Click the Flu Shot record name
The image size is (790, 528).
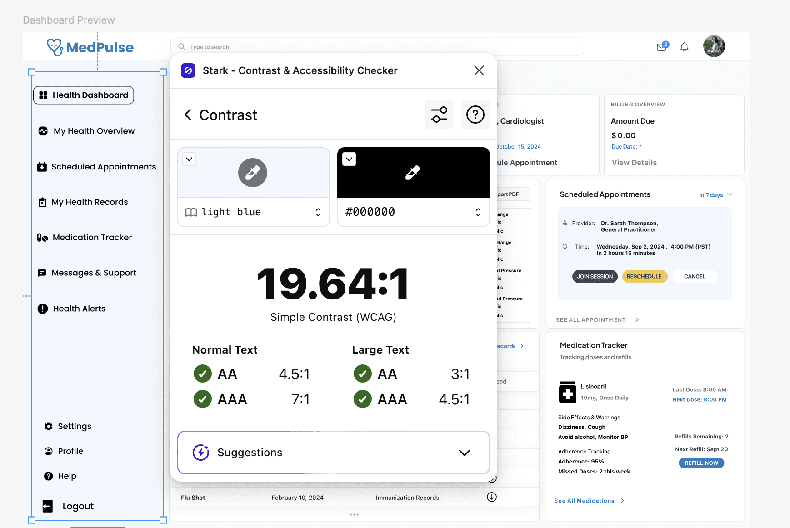coord(193,498)
